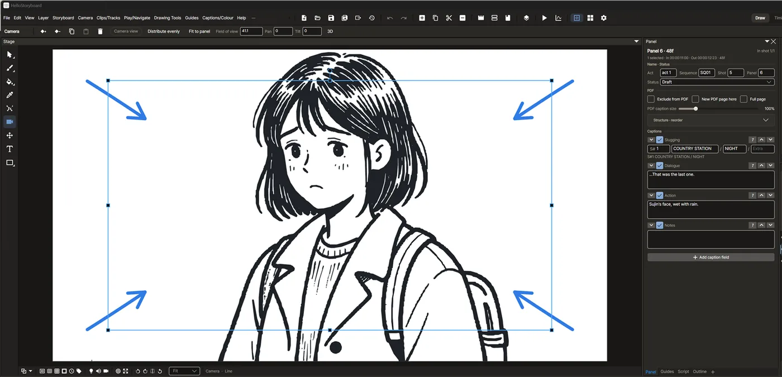Uncheck the Dialogue caption checkbox
The height and width of the screenshot is (377, 782).
click(660, 165)
